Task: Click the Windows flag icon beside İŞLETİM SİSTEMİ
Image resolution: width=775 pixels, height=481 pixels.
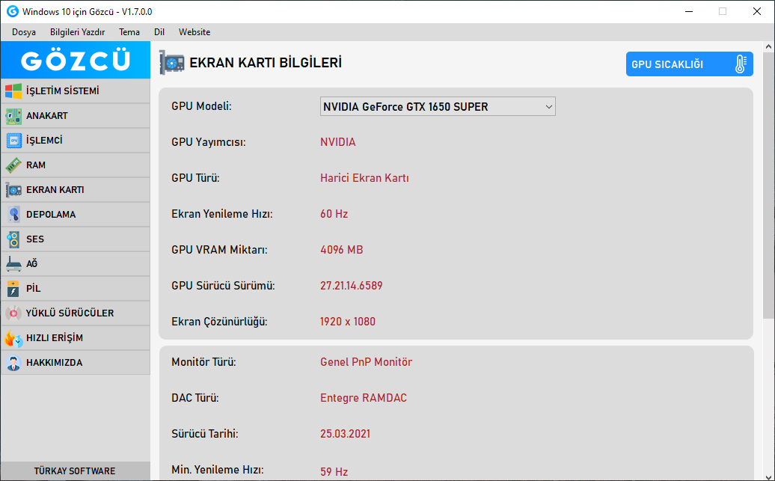Action: coord(13,91)
